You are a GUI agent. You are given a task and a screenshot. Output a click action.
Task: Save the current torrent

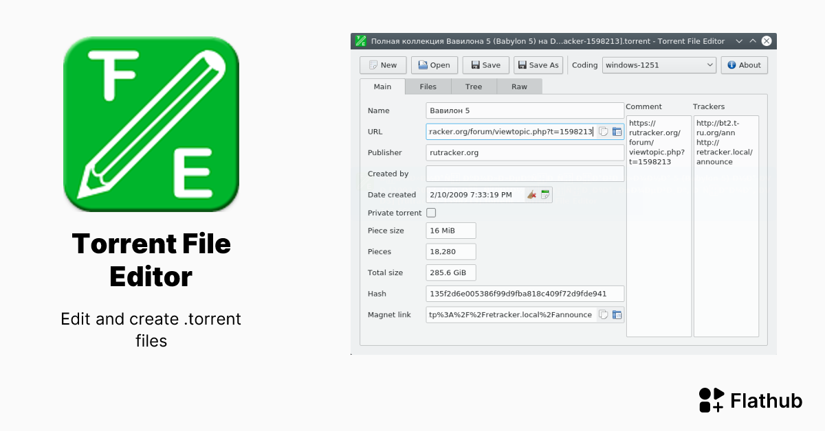point(485,65)
